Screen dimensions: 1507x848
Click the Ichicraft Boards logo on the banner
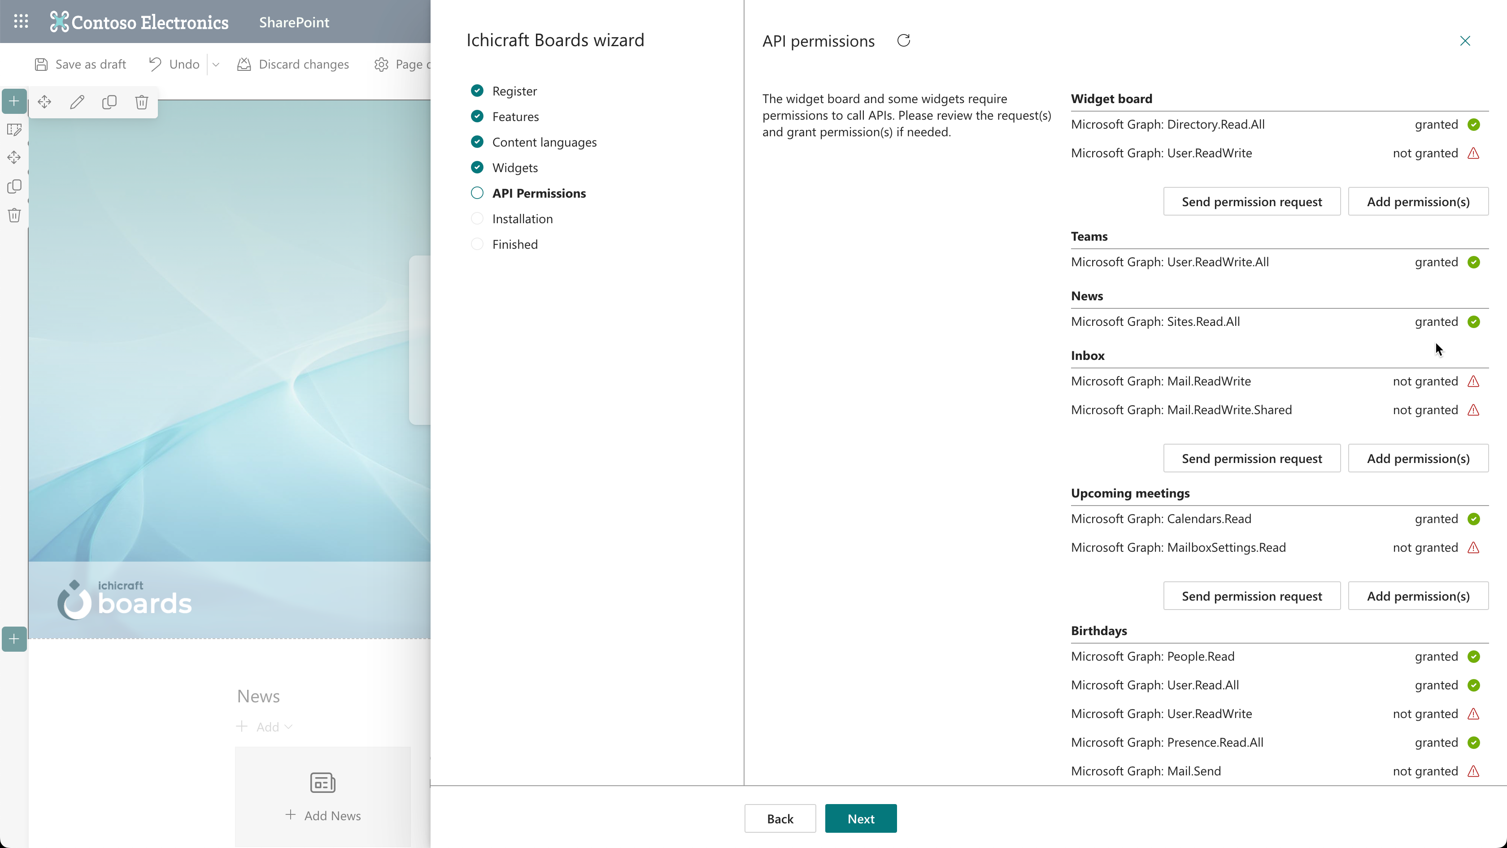[125, 599]
